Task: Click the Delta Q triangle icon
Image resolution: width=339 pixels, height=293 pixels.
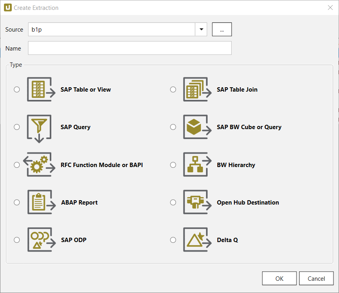Action: coord(197,240)
